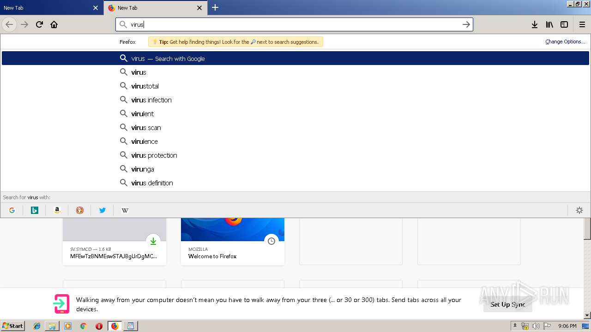The height and width of the screenshot is (332, 591).
Task: Open the Action Center flag tray icon
Action: pyautogui.click(x=547, y=326)
